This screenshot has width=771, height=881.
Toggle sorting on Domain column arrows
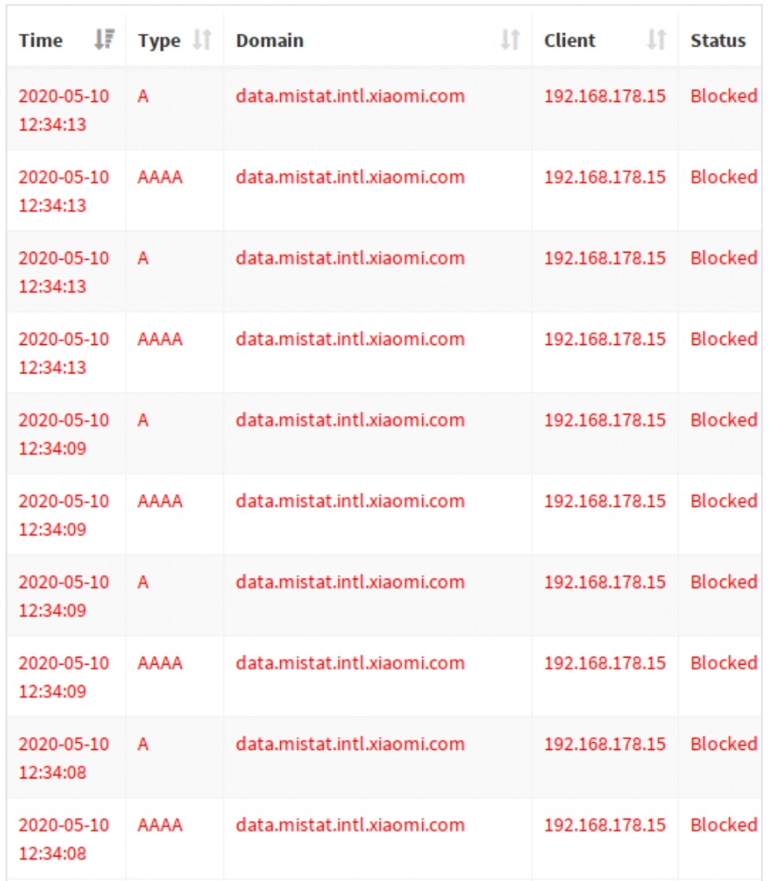pos(510,39)
